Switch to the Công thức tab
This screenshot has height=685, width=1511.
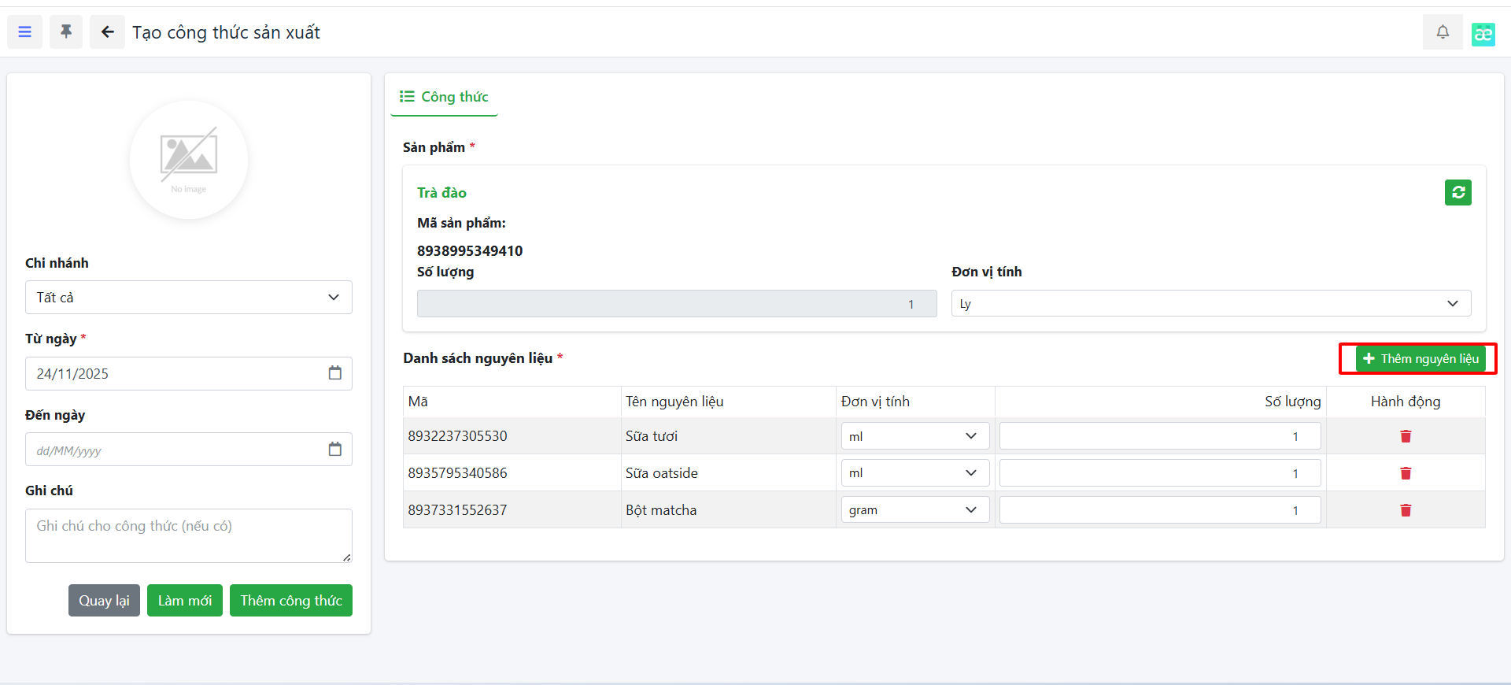tap(445, 97)
